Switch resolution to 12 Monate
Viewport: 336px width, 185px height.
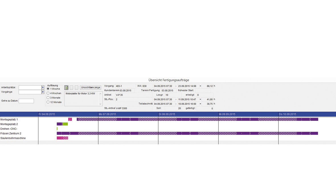click(x=48, y=102)
